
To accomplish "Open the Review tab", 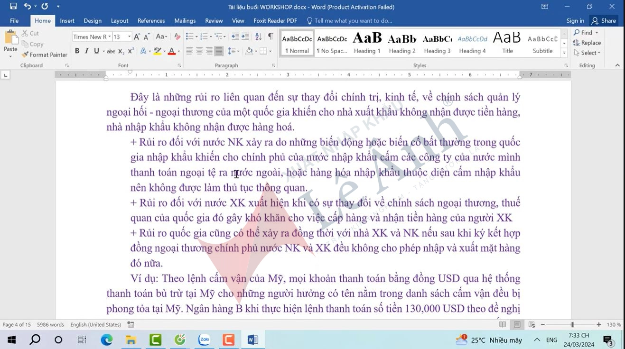I will pos(214,20).
